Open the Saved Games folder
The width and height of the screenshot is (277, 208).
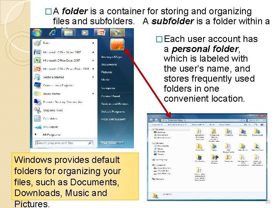click(214, 159)
